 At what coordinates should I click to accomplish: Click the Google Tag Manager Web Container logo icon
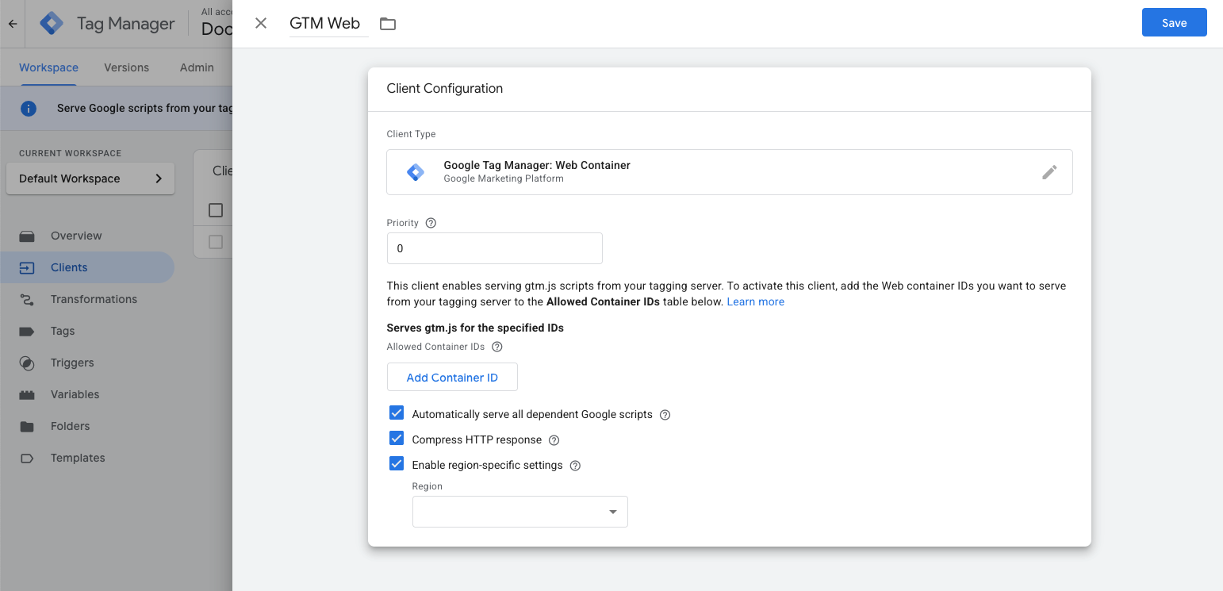click(415, 172)
